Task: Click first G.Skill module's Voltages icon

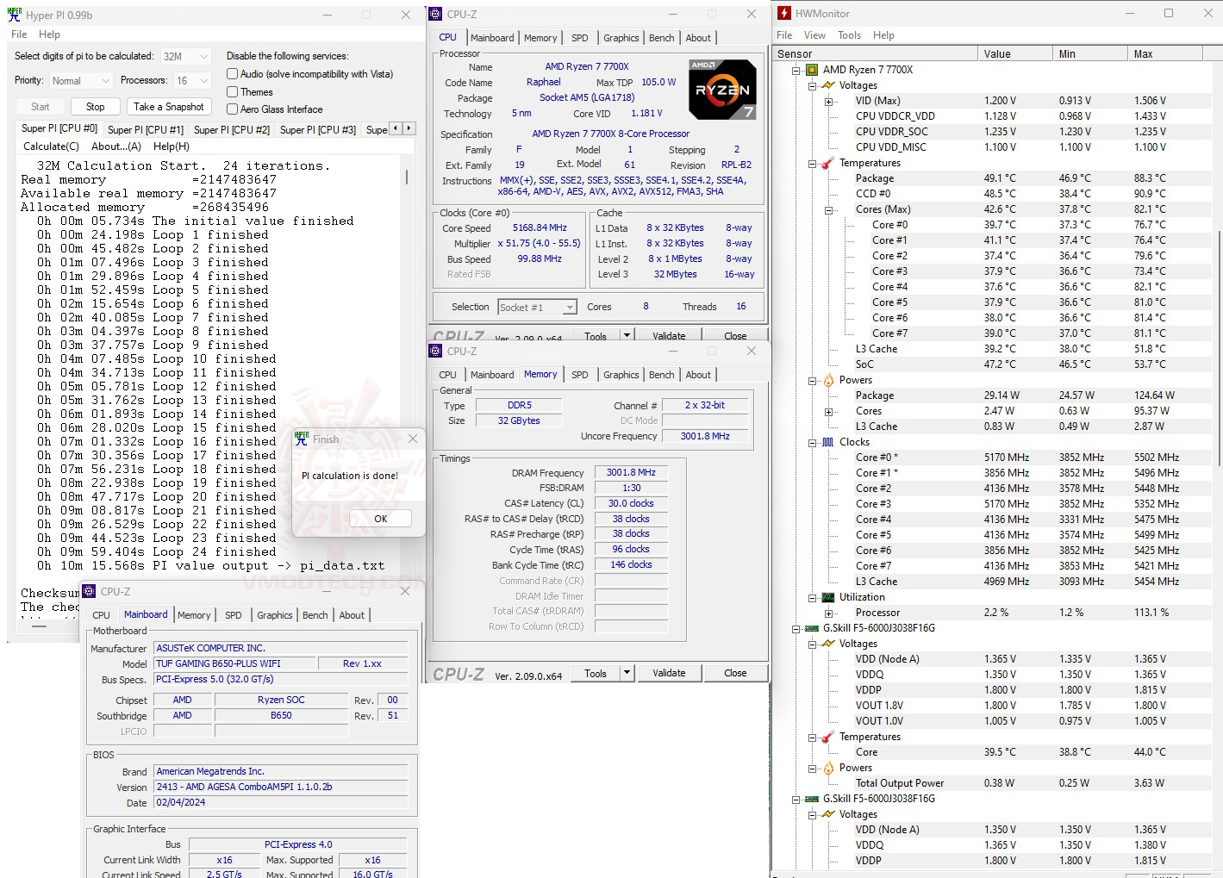Action: (x=827, y=644)
